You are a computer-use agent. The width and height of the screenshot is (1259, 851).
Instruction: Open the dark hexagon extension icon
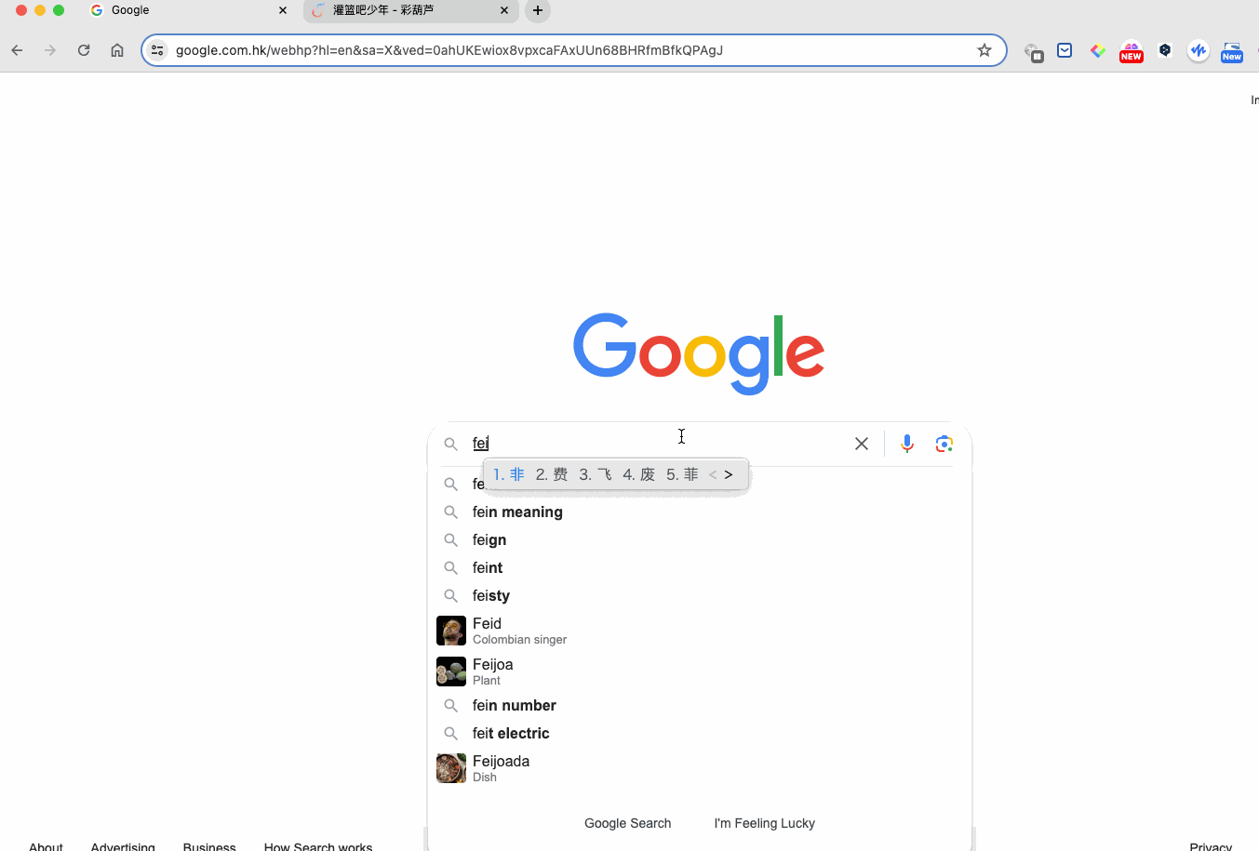[1165, 50]
